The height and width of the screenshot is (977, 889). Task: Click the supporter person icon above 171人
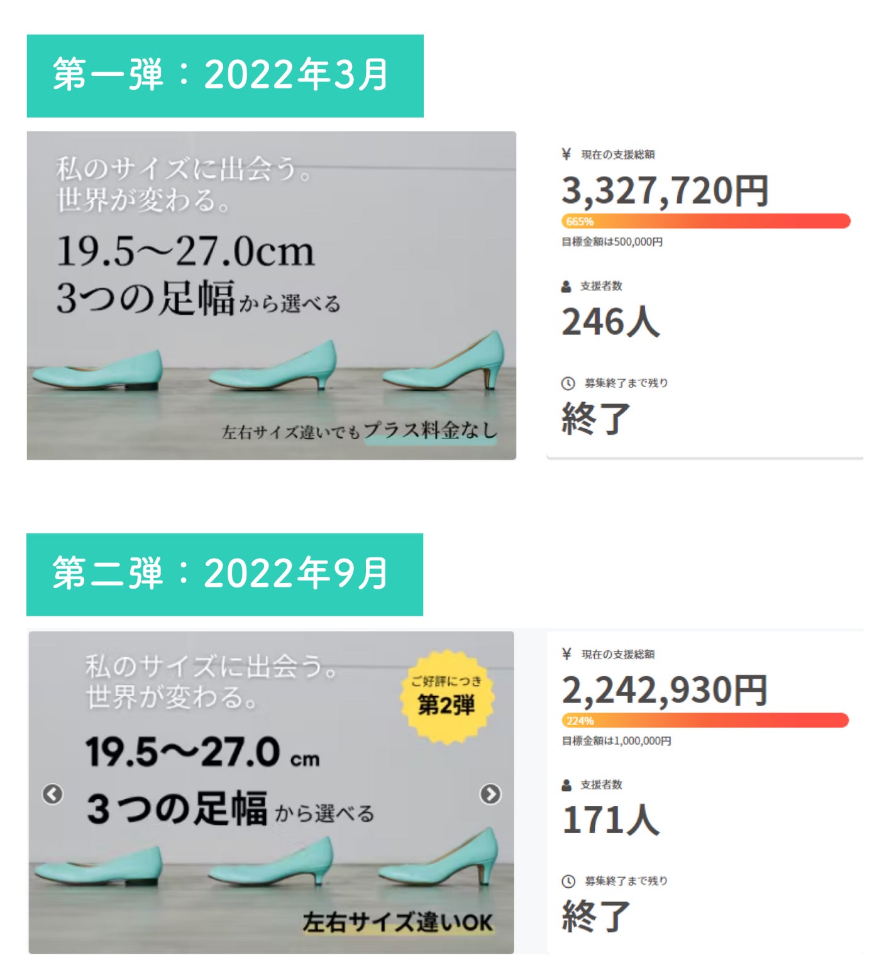[566, 785]
